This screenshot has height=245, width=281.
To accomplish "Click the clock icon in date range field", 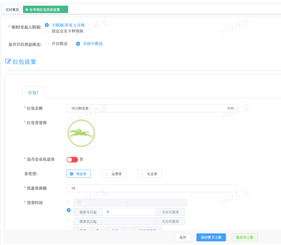I will click(79, 202).
